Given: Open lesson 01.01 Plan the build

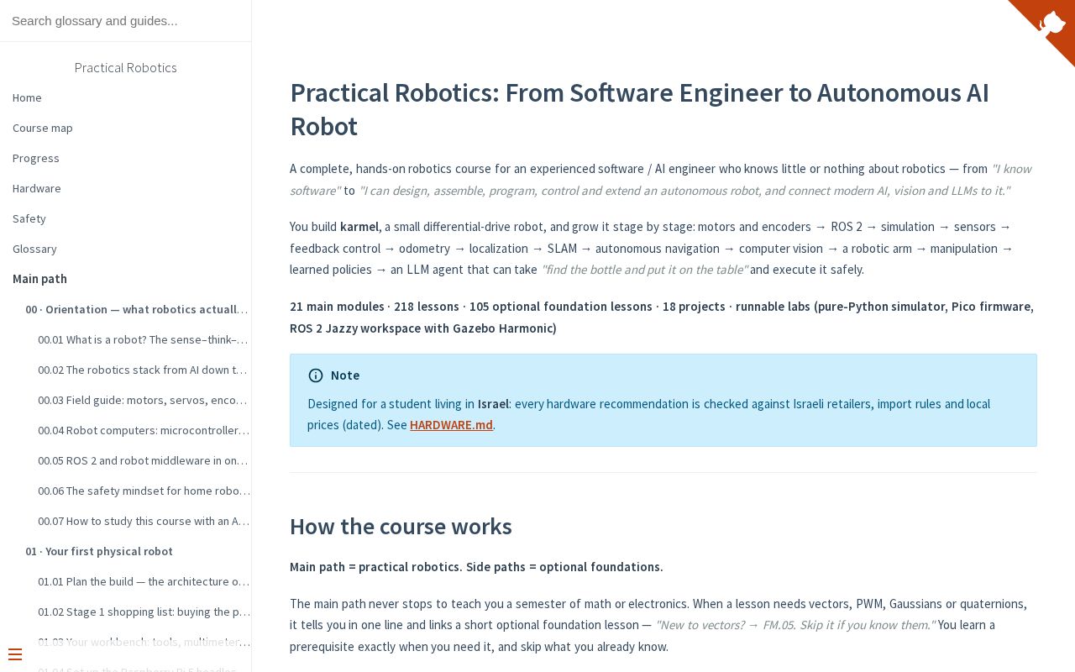Looking at the screenshot, I should (x=144, y=581).
